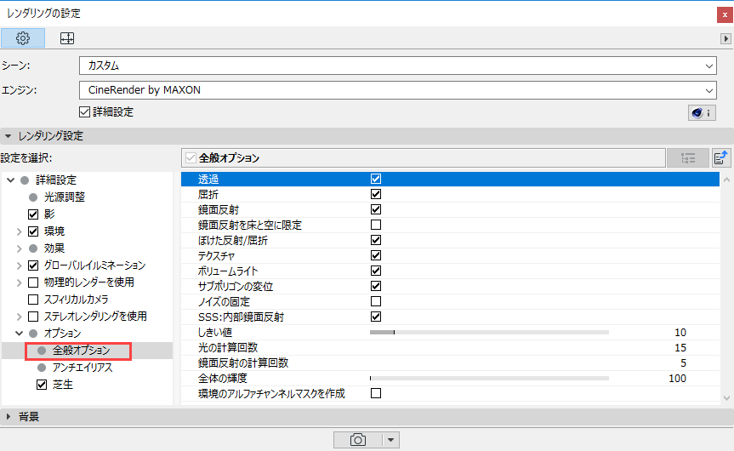Close the レンダリングの設定 window
Image resolution: width=734 pixels, height=451 pixels.
coord(725,15)
